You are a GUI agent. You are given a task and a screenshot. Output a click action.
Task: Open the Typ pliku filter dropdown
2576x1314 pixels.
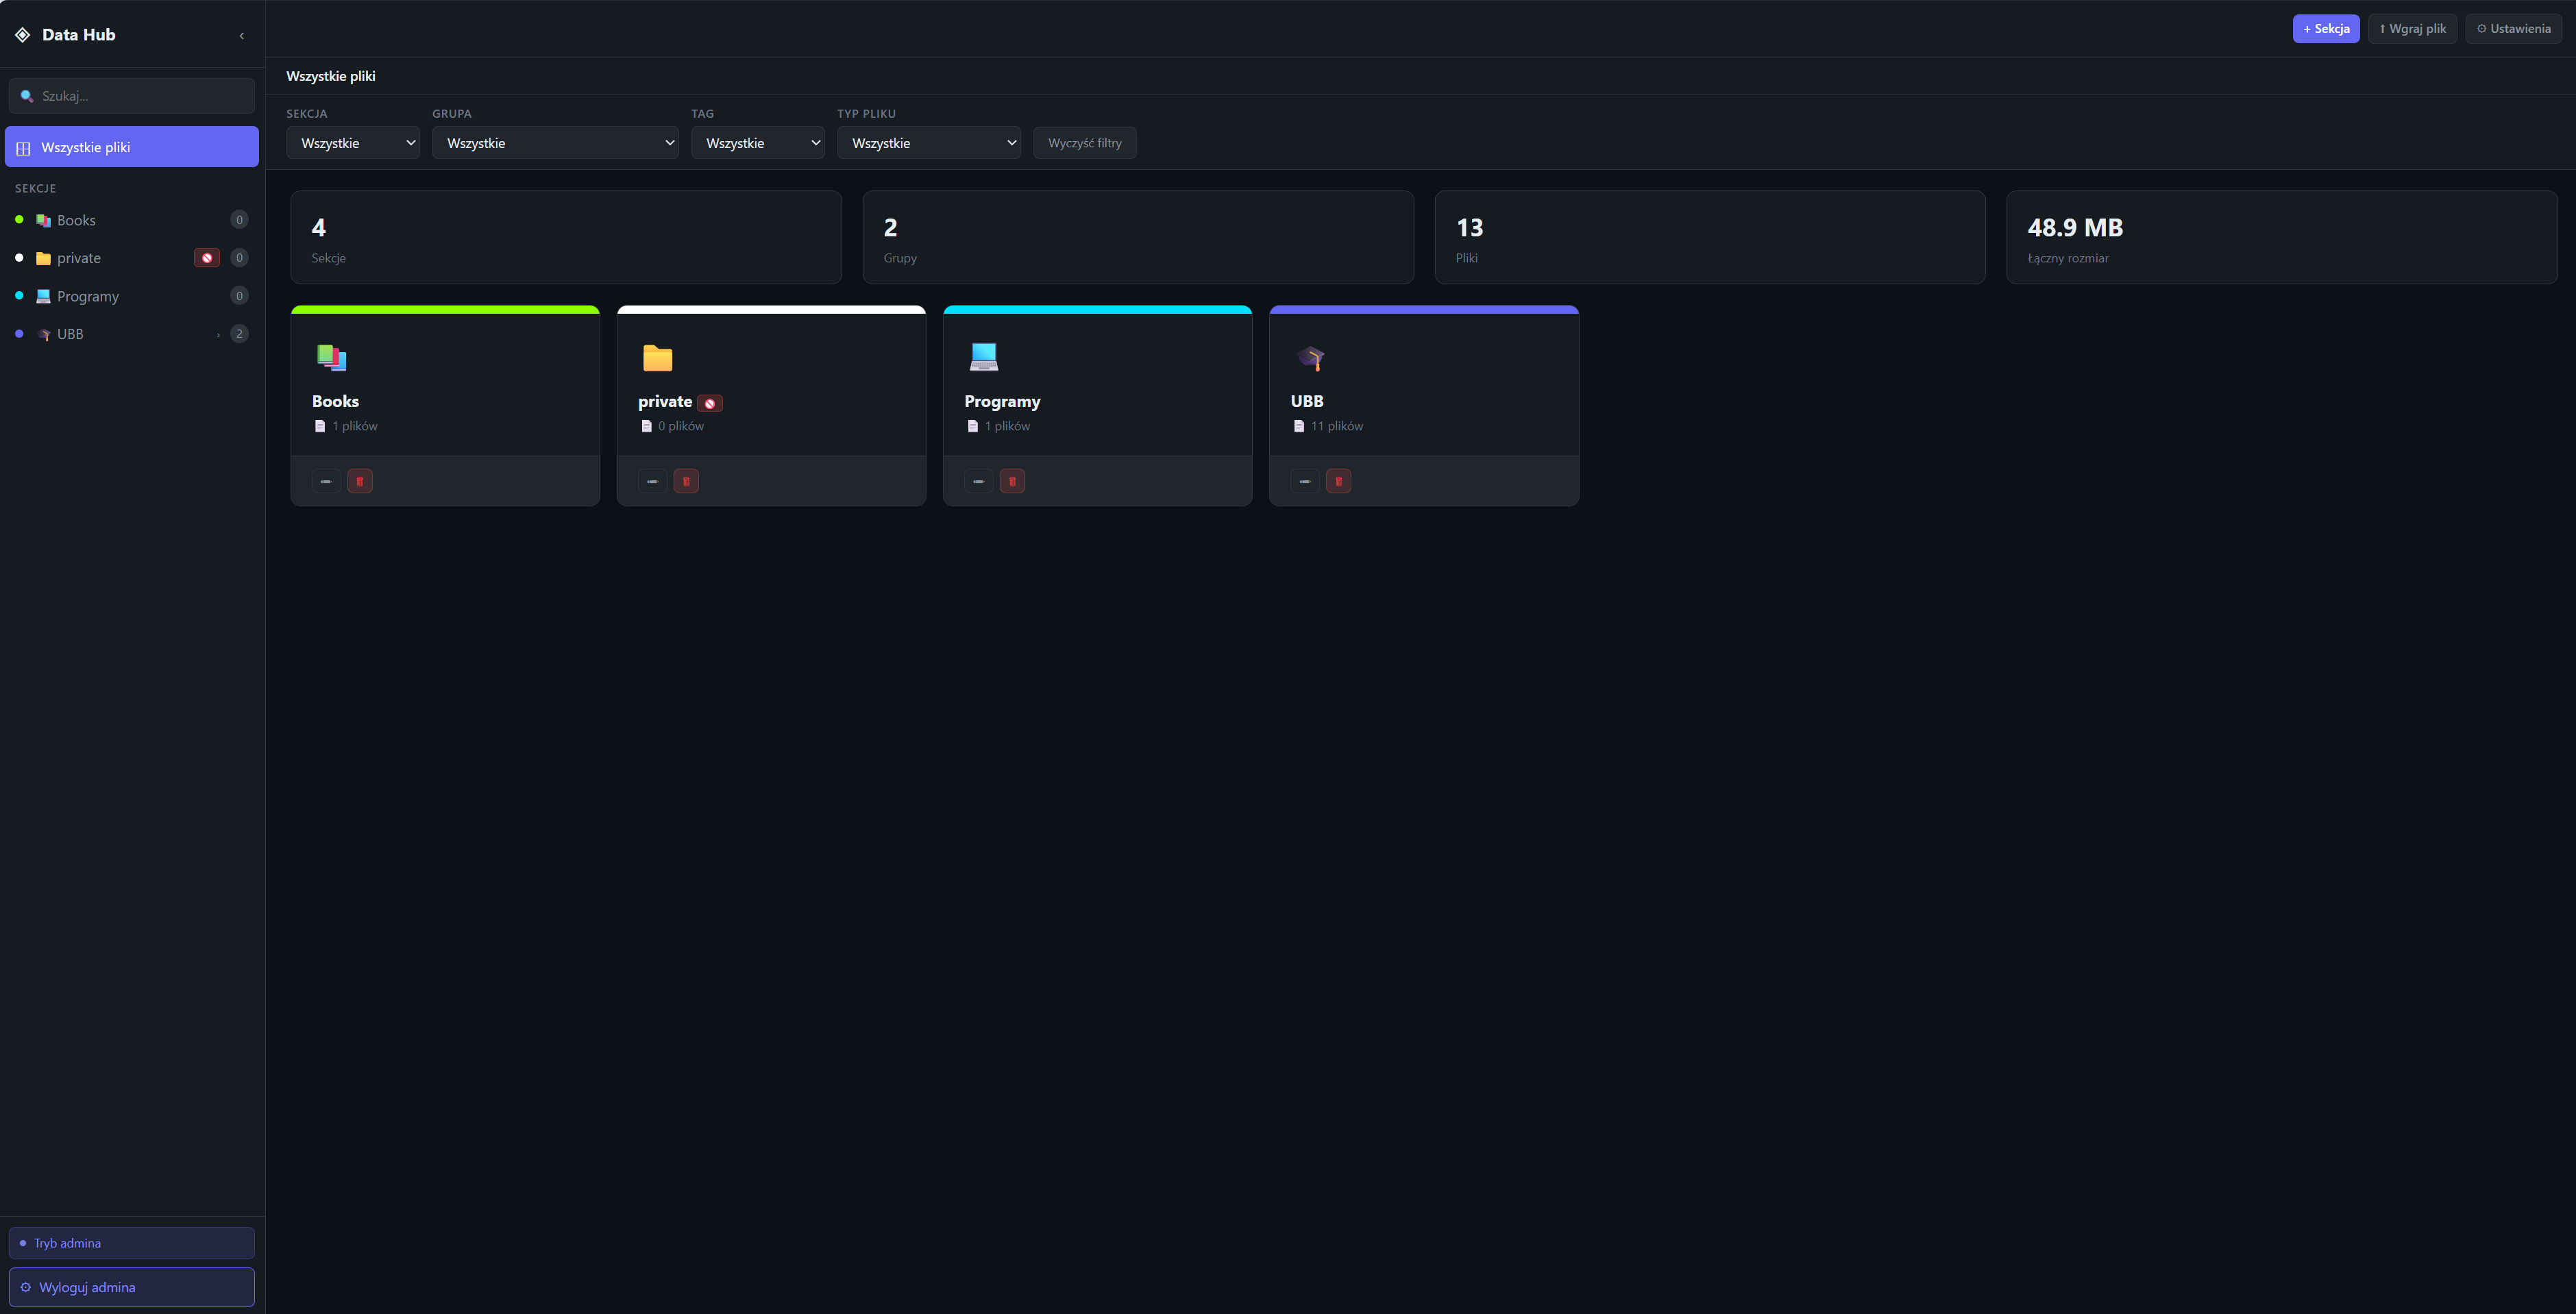(x=929, y=143)
